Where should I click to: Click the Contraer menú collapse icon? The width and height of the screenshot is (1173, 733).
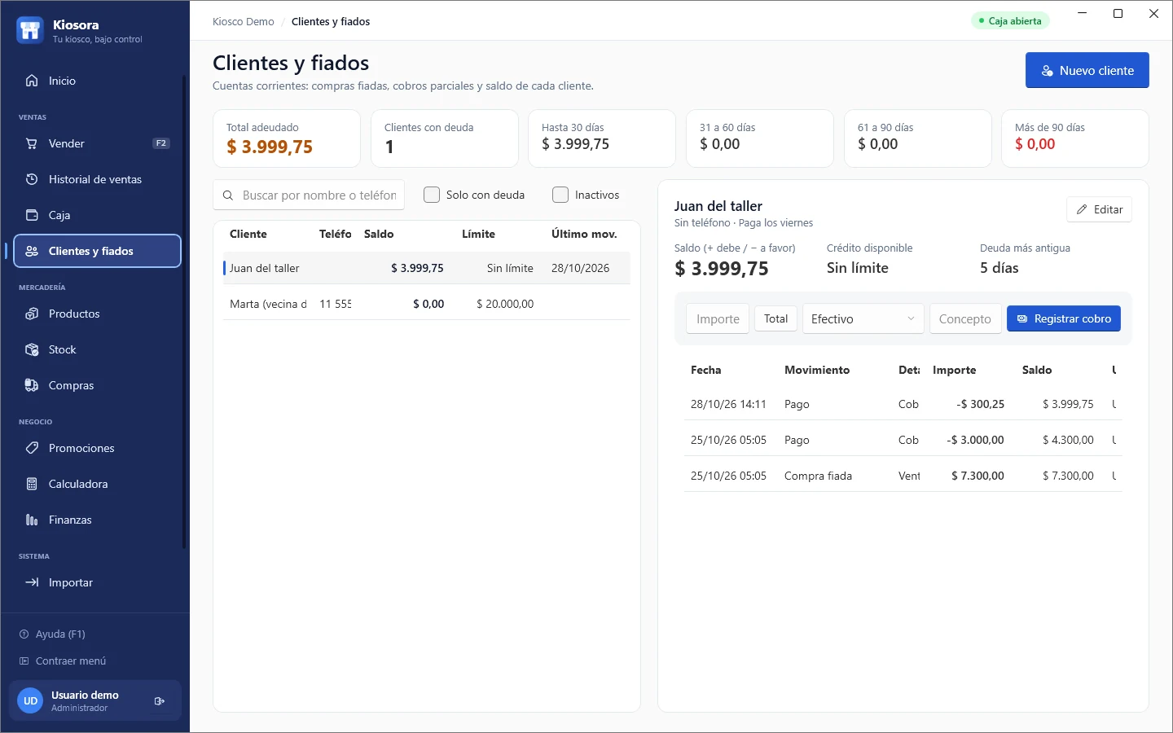tap(24, 661)
